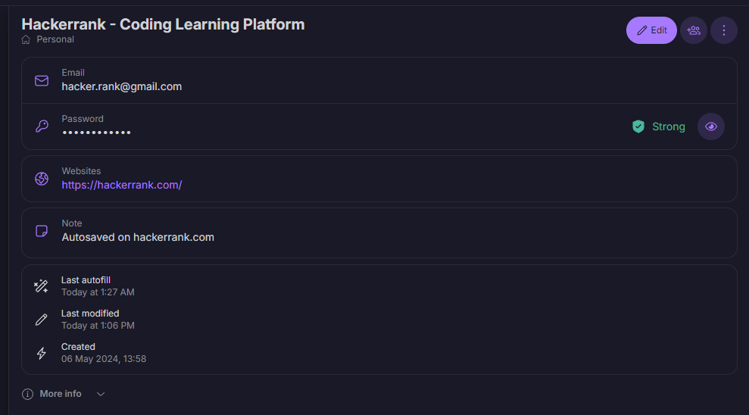The width and height of the screenshot is (749, 415).
Task: Expand the More info section
Action: point(63,394)
